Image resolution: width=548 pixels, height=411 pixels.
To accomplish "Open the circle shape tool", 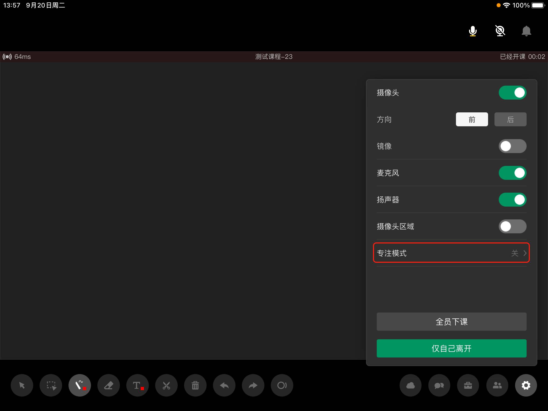I will (282, 385).
